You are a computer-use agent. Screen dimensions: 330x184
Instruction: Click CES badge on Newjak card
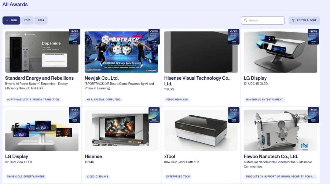[154, 36]
